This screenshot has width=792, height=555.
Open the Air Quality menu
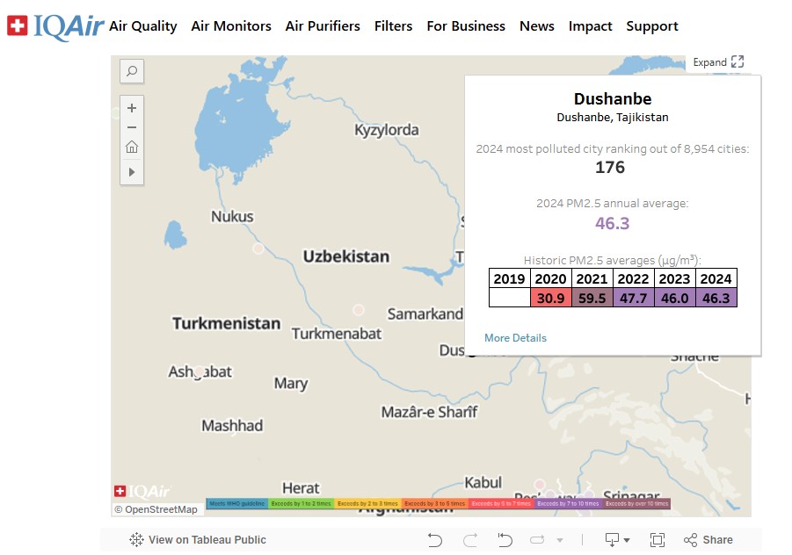point(143,26)
